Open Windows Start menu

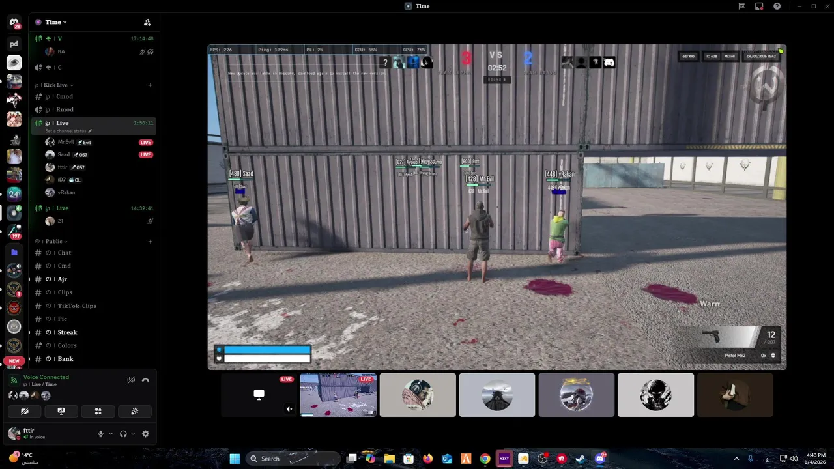tap(235, 459)
